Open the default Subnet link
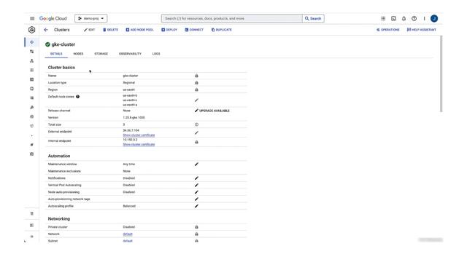This screenshot has width=467, height=262. tap(128, 241)
